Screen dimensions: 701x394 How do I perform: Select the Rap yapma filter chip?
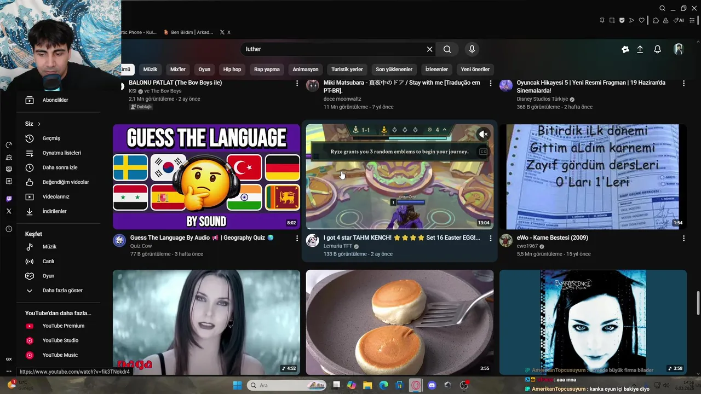[267, 69]
